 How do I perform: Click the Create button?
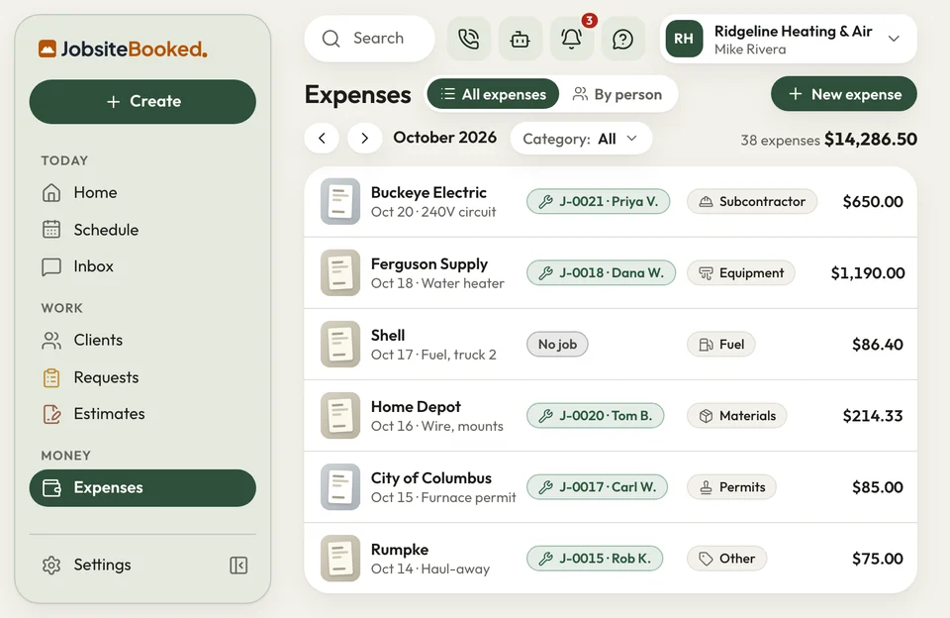pyautogui.click(x=142, y=101)
